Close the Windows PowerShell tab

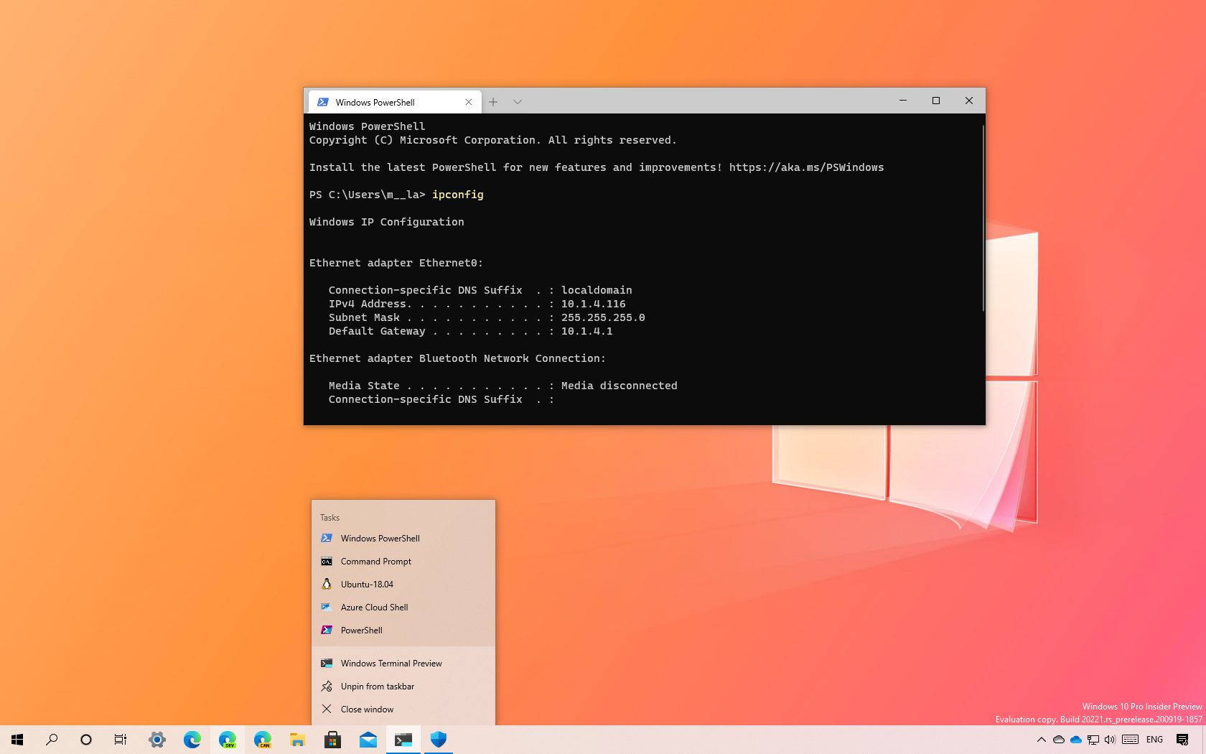[469, 102]
